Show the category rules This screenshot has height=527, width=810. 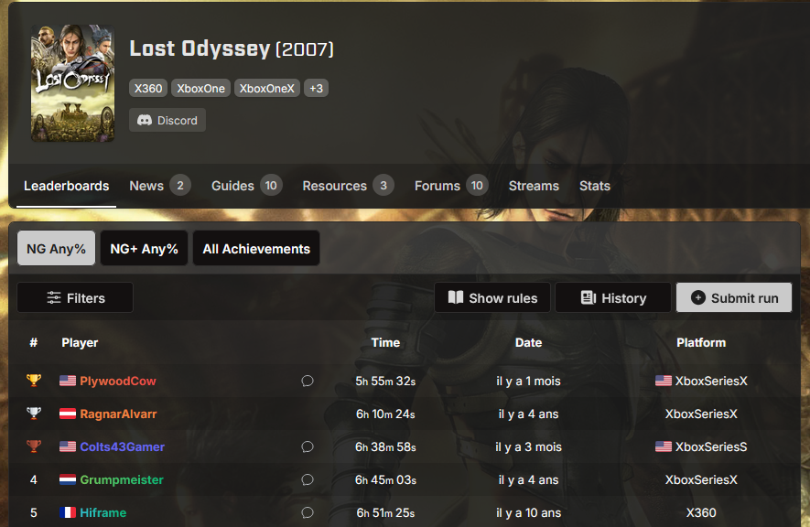492,298
